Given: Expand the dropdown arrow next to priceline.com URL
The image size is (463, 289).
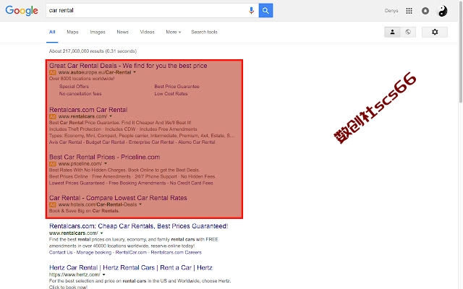Looking at the screenshot, I should (x=106, y=164).
